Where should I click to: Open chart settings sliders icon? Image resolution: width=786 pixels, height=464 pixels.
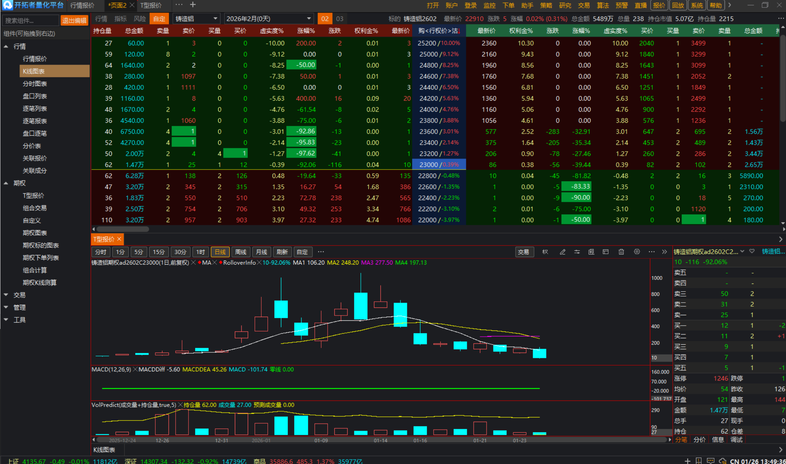point(577,252)
